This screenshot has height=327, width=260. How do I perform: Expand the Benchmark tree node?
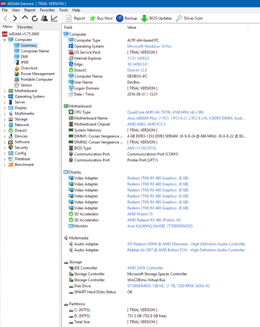[x=5, y=165]
